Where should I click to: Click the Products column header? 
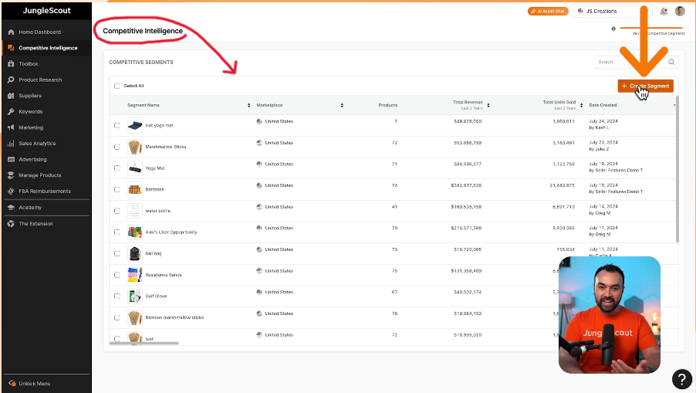tap(388, 105)
